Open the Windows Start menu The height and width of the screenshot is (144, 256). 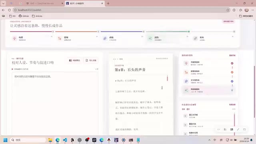point(5,140)
